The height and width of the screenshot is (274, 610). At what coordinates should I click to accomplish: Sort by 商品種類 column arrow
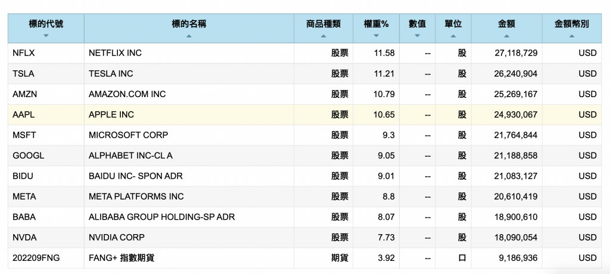[x=323, y=36]
